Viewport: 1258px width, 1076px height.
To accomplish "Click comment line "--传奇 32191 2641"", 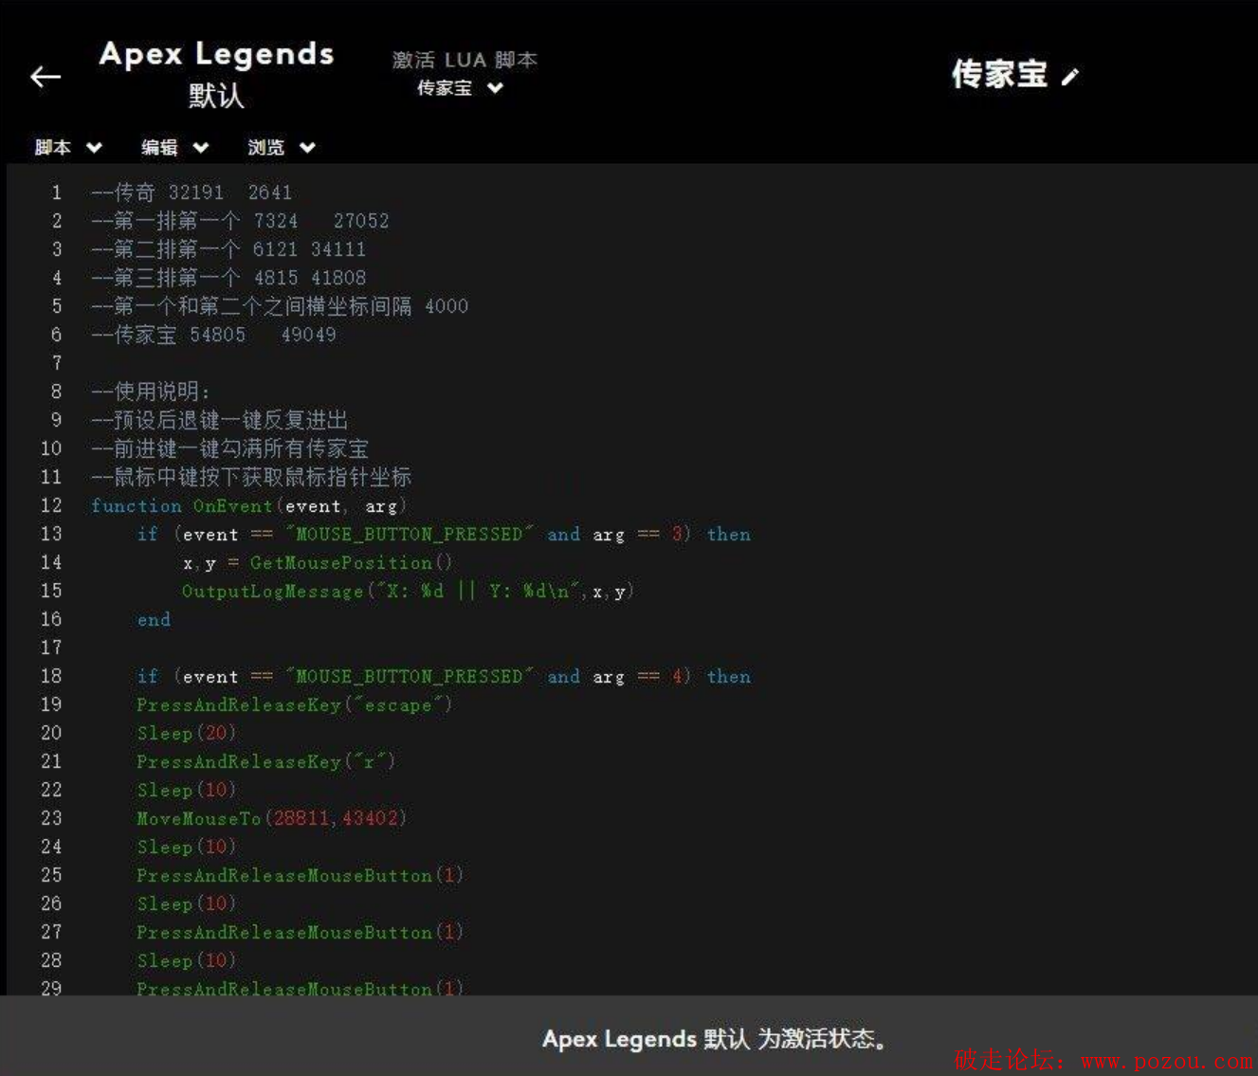I will [191, 192].
